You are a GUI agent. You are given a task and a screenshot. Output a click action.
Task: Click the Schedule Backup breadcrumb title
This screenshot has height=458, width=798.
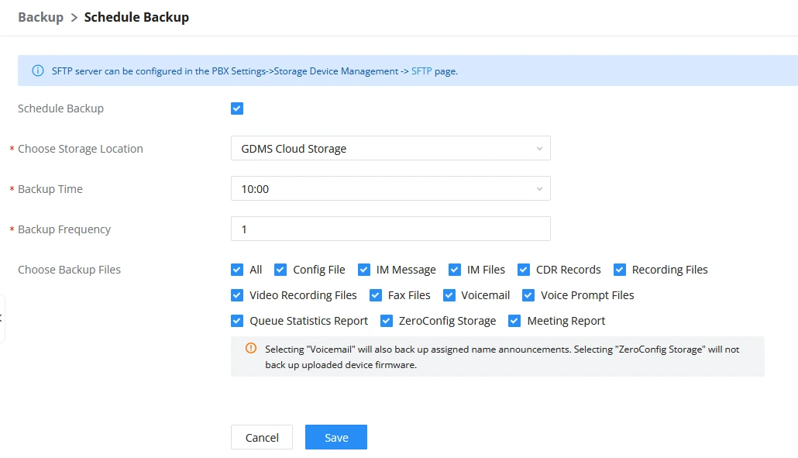click(x=136, y=17)
